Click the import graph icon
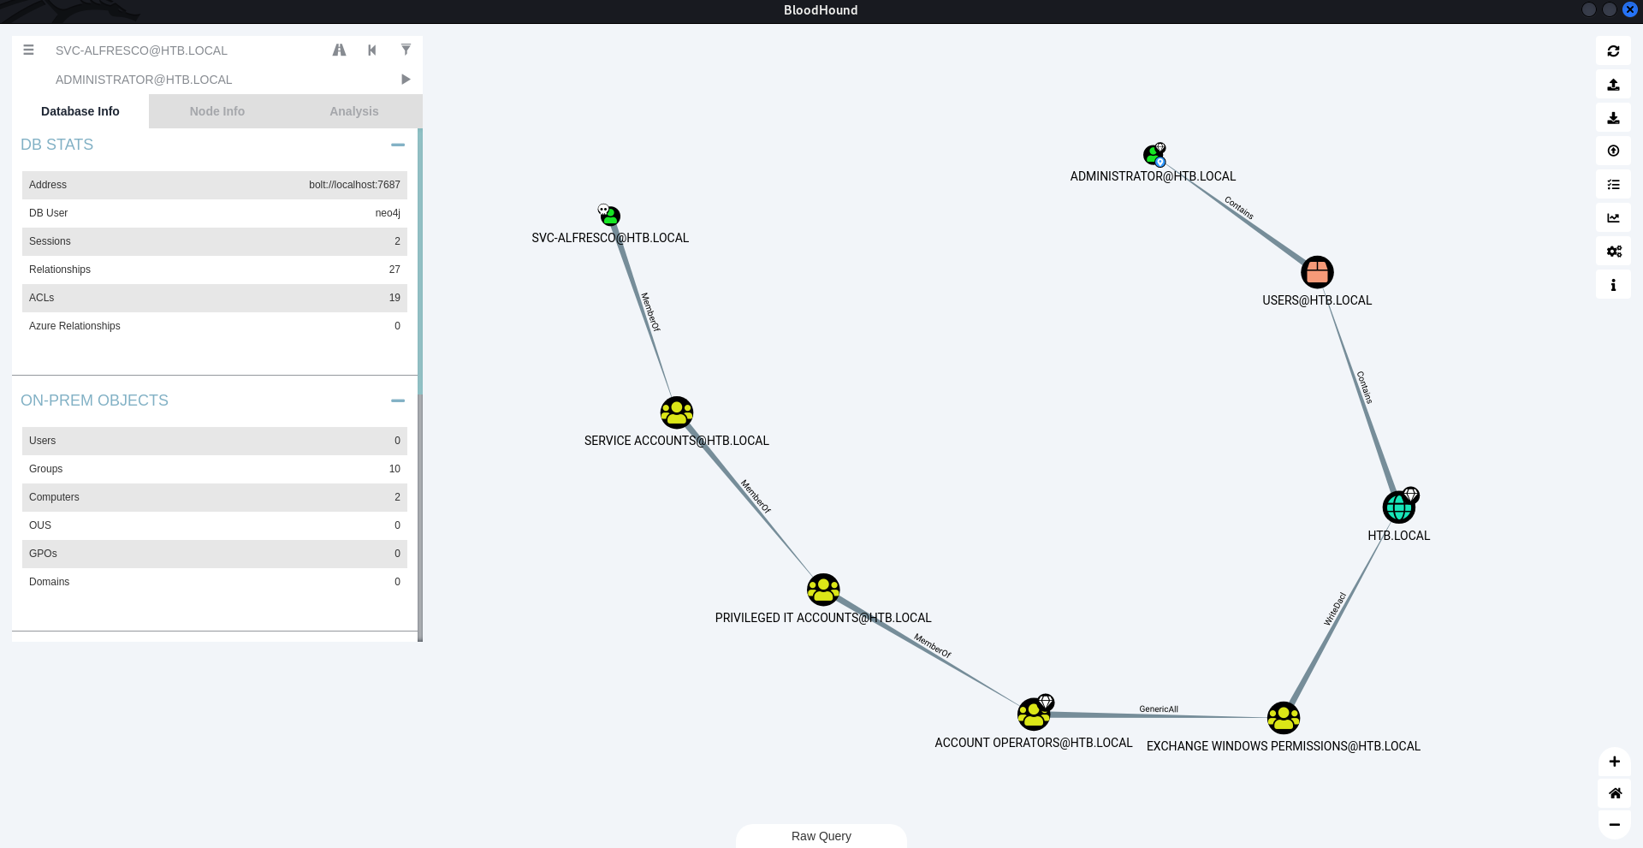1643x848 pixels. (1613, 118)
